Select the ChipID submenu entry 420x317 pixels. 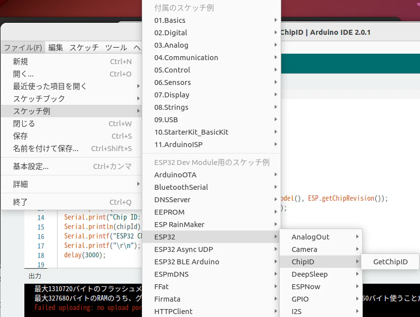pyautogui.click(x=321, y=262)
